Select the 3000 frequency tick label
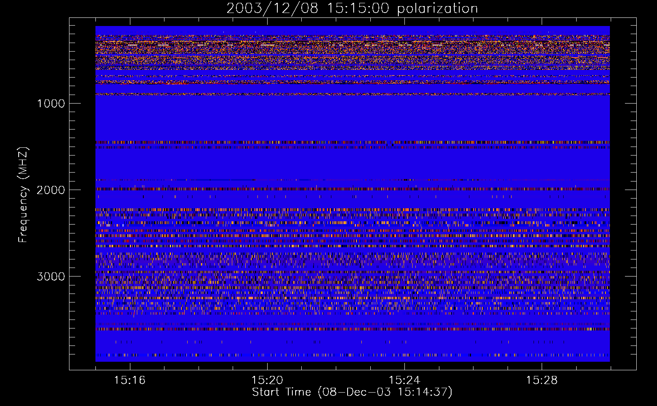 (x=51, y=276)
